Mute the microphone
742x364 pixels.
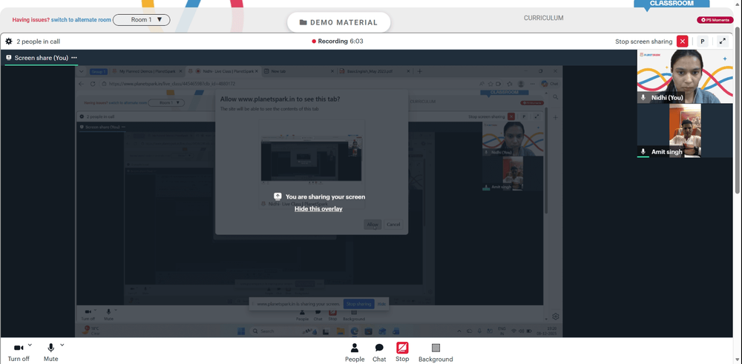pos(50,352)
